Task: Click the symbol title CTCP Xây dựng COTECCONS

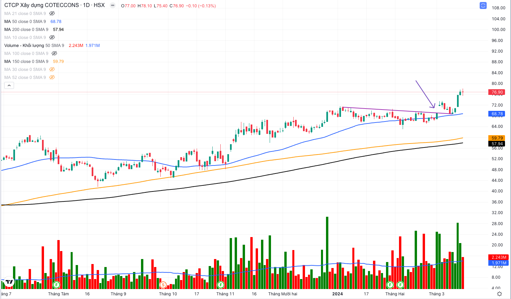Action: [42, 5]
